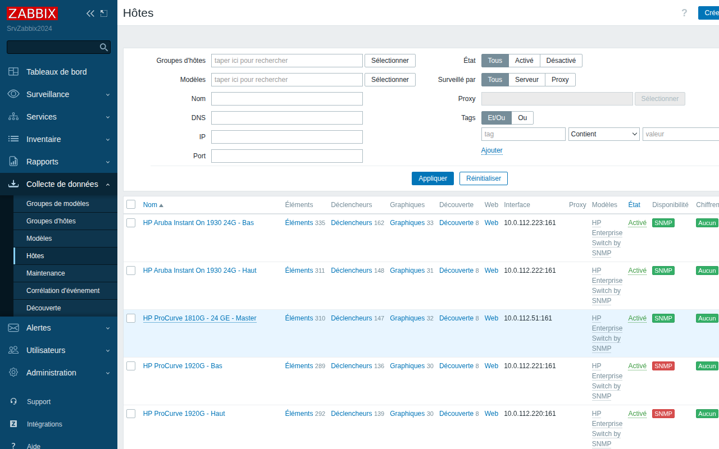Viewport: 719px width, 449px height.
Task: Open Maintenance submenu item
Action: pyautogui.click(x=65, y=273)
